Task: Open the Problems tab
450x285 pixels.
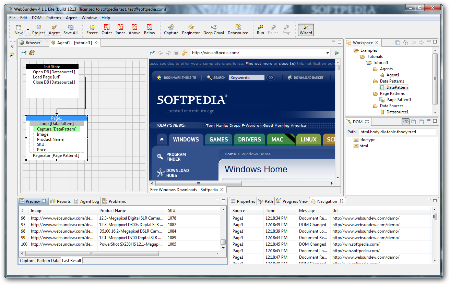Action: point(114,201)
